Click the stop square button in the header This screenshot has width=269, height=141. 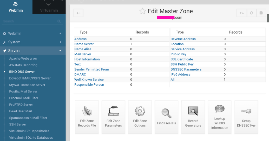tap(261, 13)
